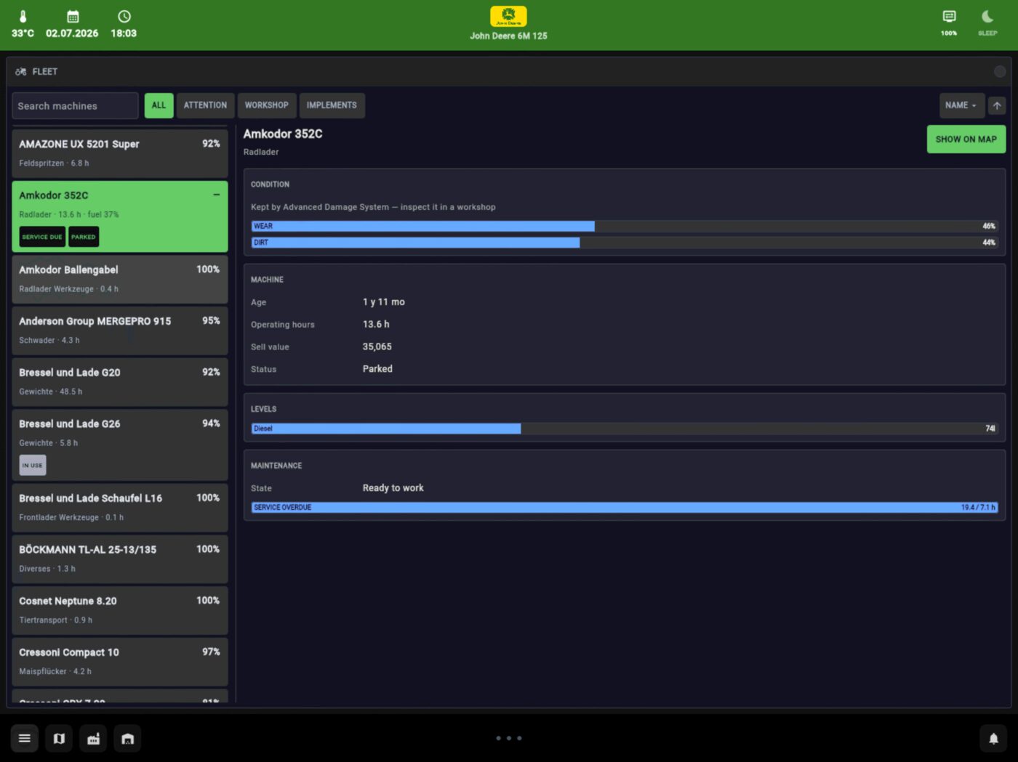Click the clock time icon

click(124, 16)
